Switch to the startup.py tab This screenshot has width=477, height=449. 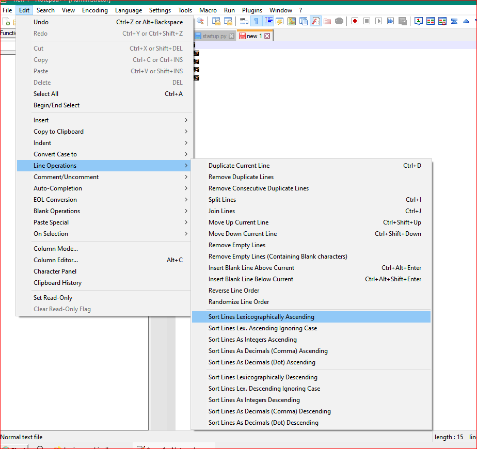214,36
